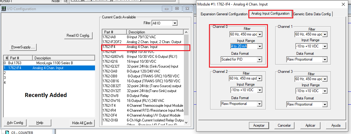Select 1762-IF2OF2 Analog card
351x134 pixels.
tap(143, 42)
